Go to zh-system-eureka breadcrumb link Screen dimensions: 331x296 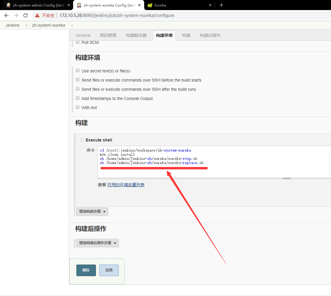(x=49, y=26)
